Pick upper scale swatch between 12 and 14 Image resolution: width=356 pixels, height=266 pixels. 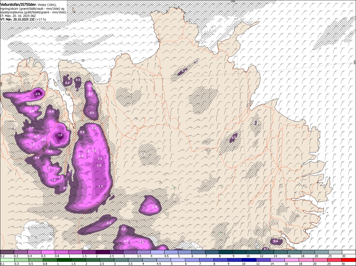[266, 252]
